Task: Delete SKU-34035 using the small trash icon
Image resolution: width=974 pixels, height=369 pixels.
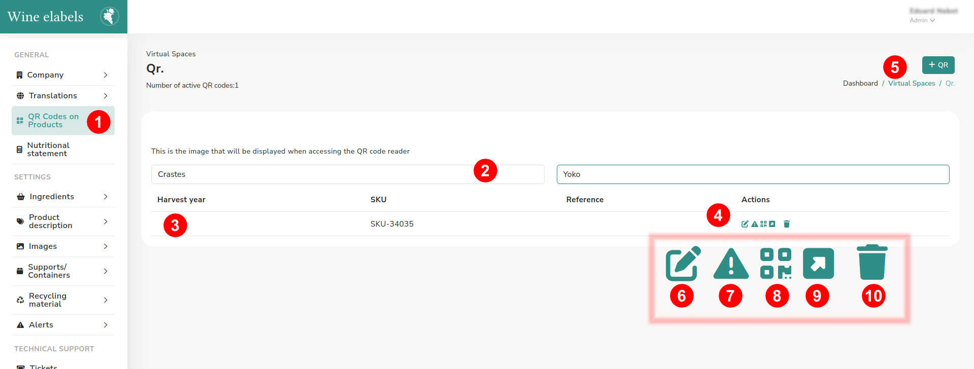Action: (787, 224)
